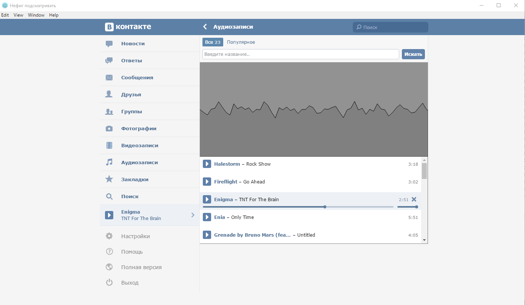The width and height of the screenshot is (525, 305).
Task: Focus the Введите название input field
Action: coord(301,54)
